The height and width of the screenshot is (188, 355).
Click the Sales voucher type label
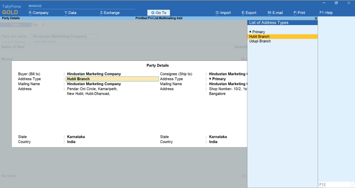tap(15, 25)
